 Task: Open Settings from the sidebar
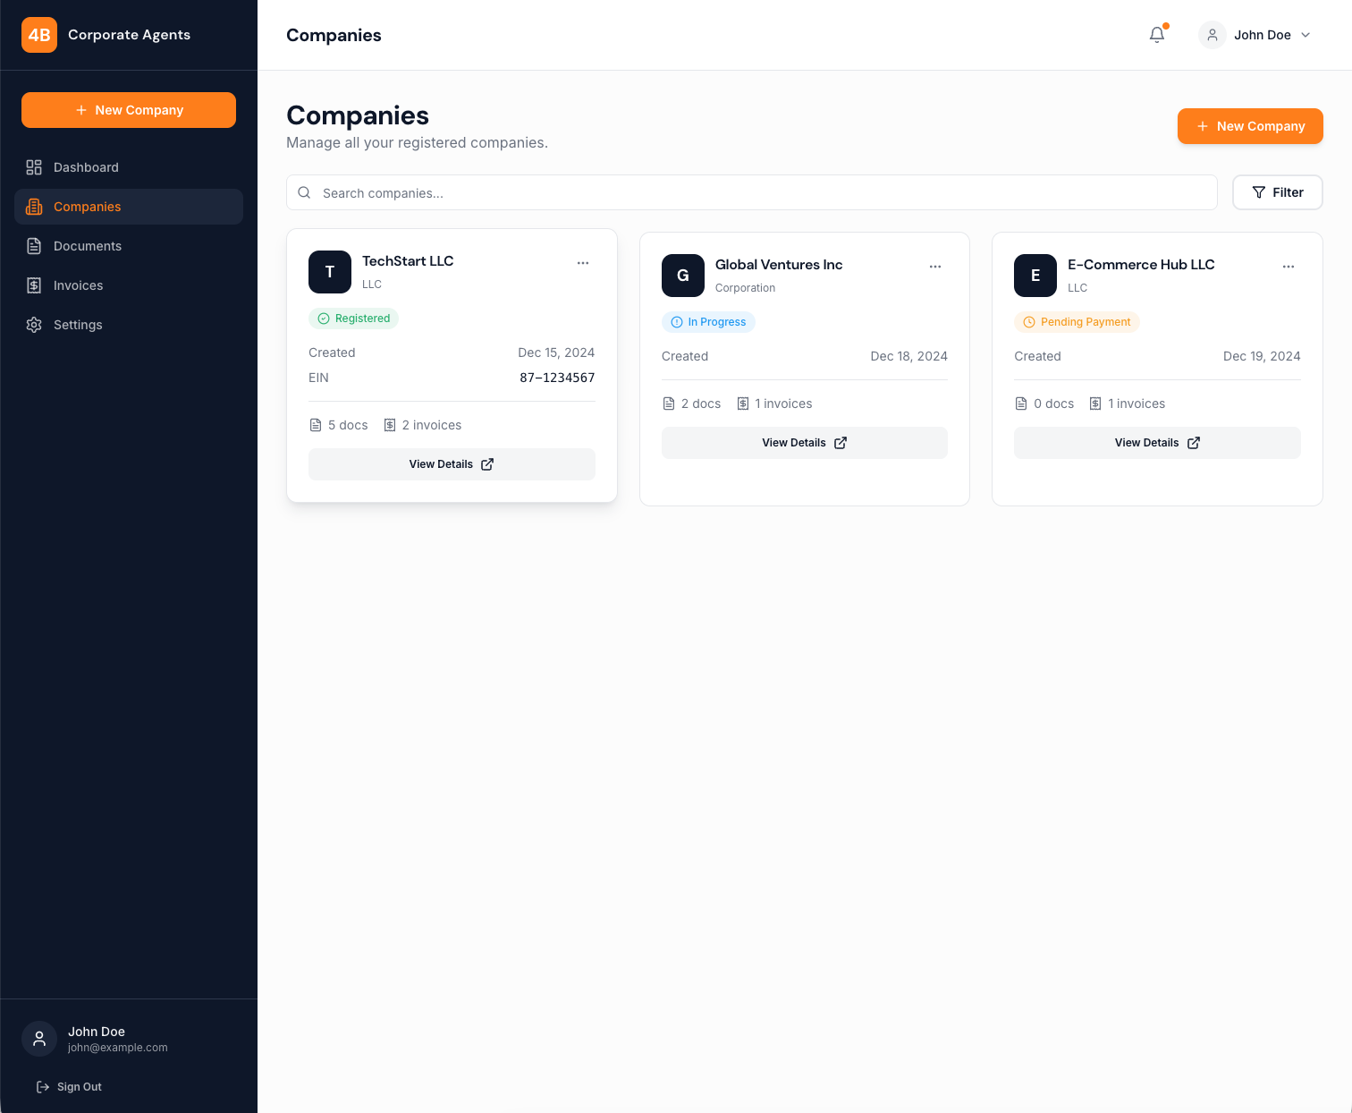[129, 325]
